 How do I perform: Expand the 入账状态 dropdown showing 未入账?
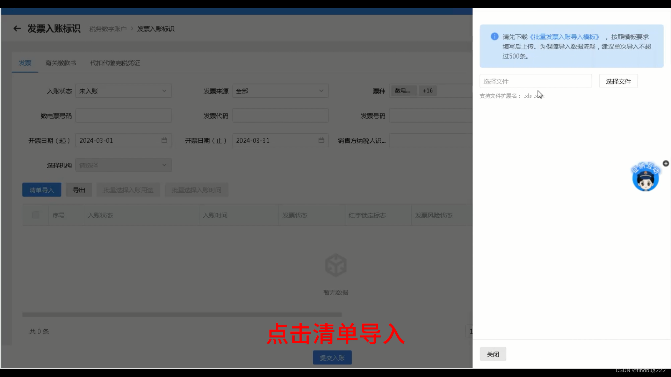(x=123, y=91)
